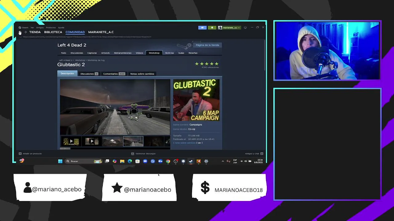
Task: Click the Steam forward navigation arrow
Action: pos(26,32)
